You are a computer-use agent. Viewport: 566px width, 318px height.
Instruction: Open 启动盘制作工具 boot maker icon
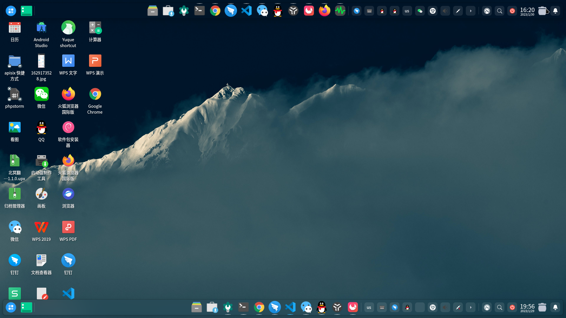41,161
